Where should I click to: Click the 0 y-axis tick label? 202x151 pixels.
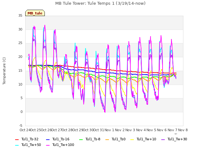[21, 112]
